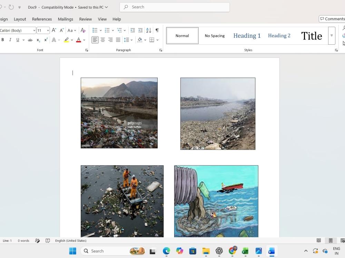Toggle Underline formatting
345x258 pixels.
(18, 40)
